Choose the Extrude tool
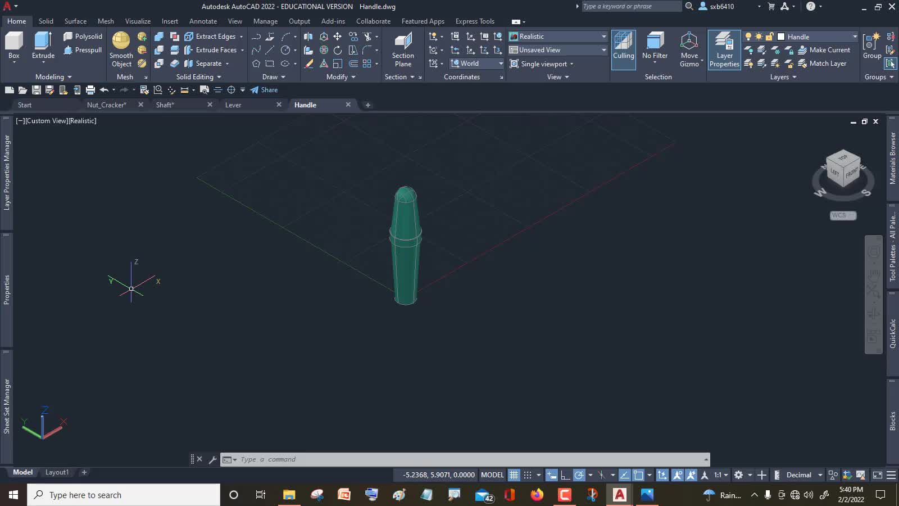This screenshot has height=506, width=899. click(x=43, y=46)
